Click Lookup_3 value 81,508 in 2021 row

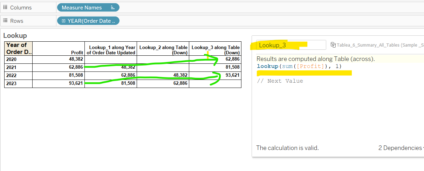pos(233,67)
